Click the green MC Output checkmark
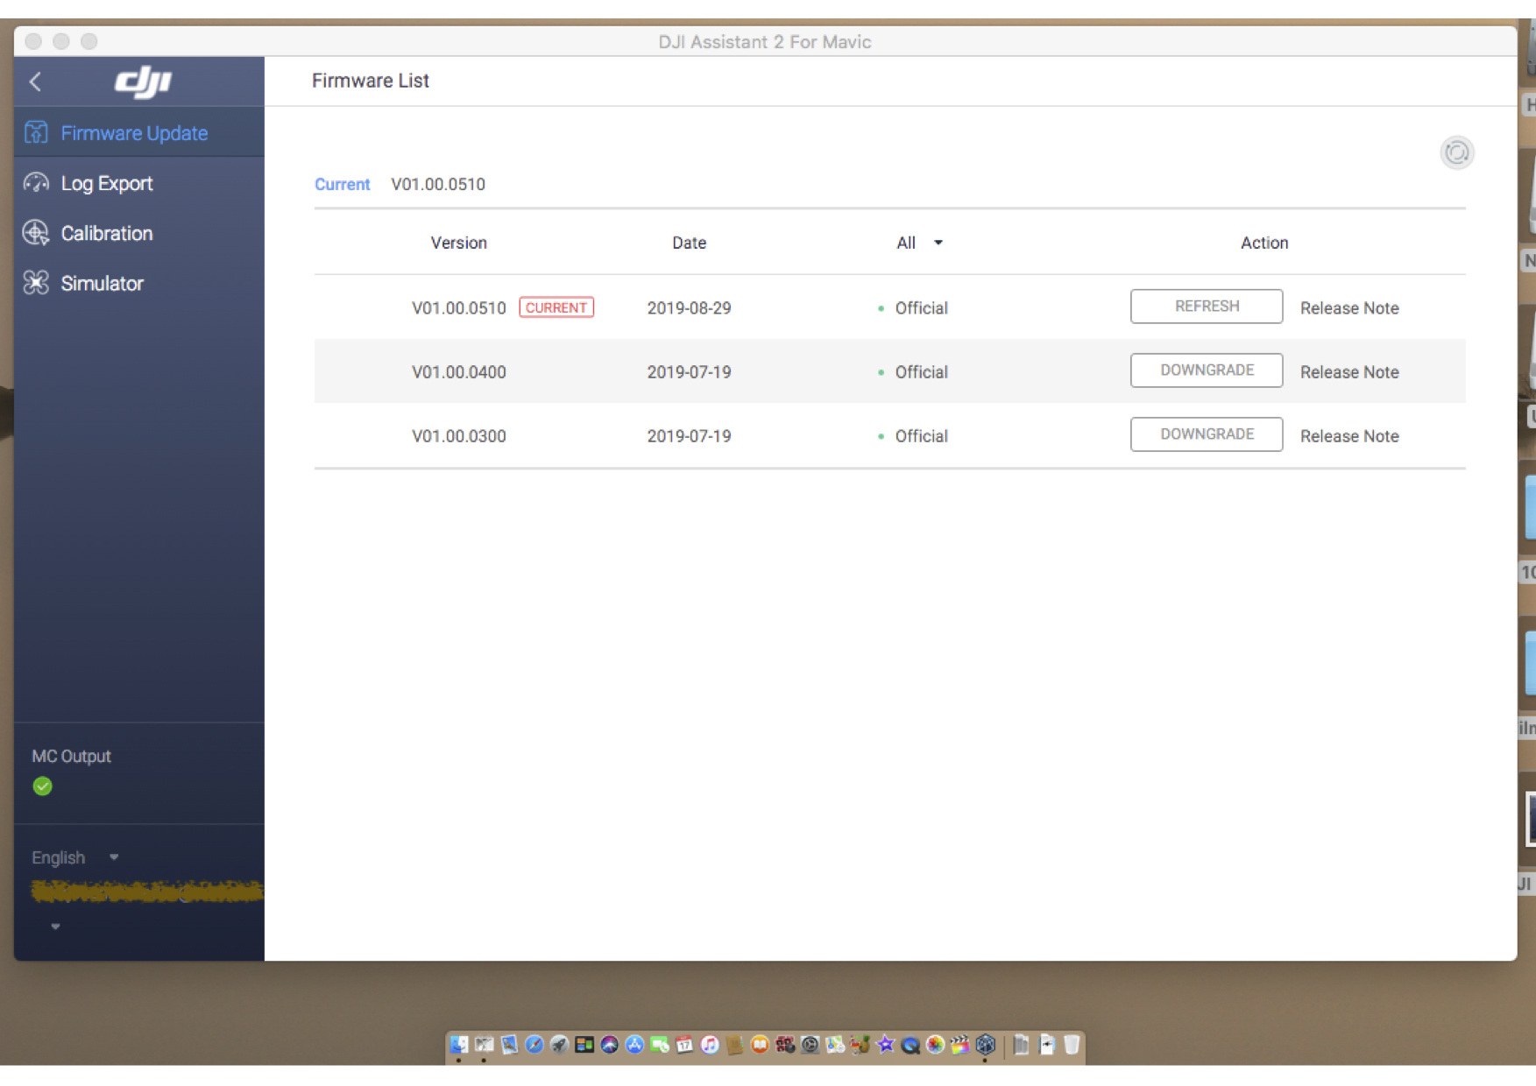This screenshot has width=1536, height=1086. click(42, 786)
